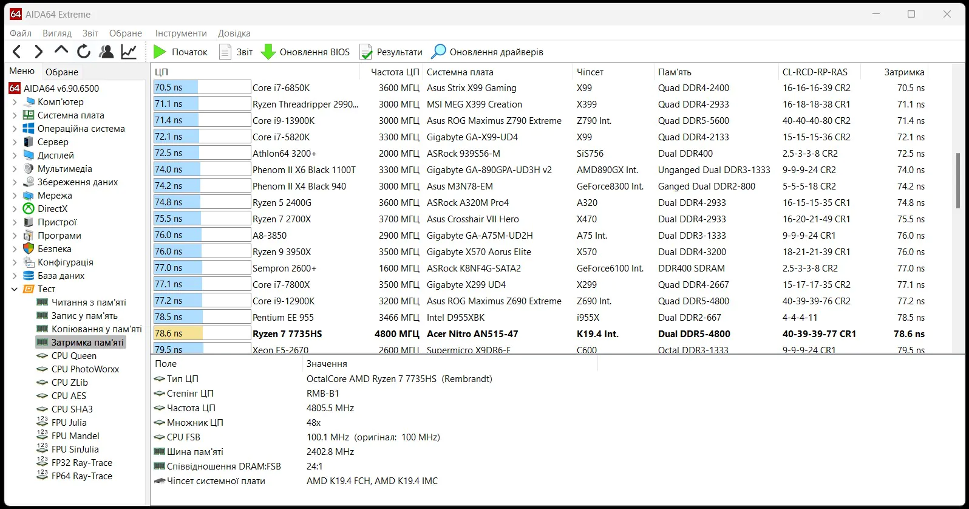Click the FPU Julia 123 icon
Viewport: 969px width, 509px height.
pos(42,422)
